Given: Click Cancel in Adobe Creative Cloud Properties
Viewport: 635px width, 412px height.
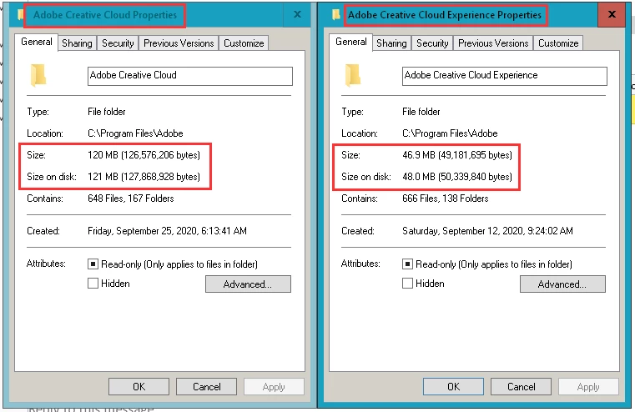Looking at the screenshot, I should [x=207, y=387].
